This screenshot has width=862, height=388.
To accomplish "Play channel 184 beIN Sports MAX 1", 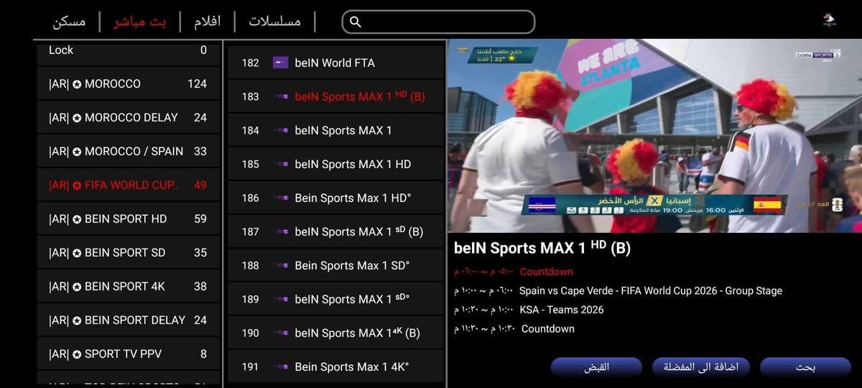I will click(335, 130).
